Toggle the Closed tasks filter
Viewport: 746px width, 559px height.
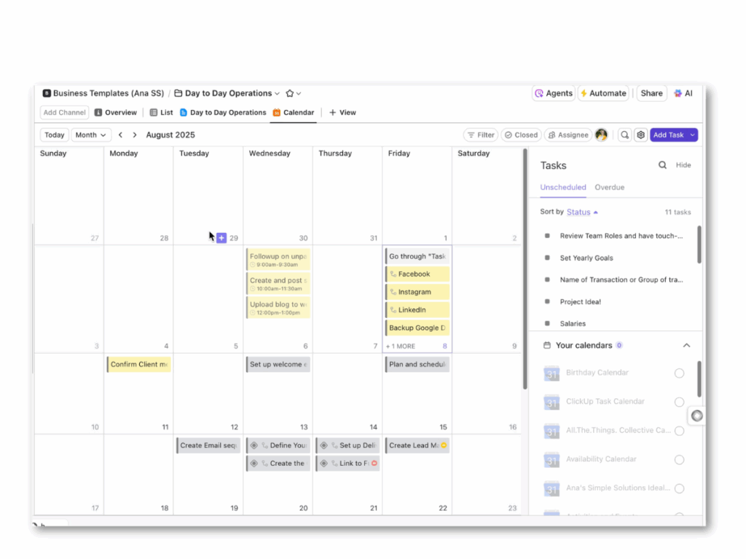pos(521,135)
